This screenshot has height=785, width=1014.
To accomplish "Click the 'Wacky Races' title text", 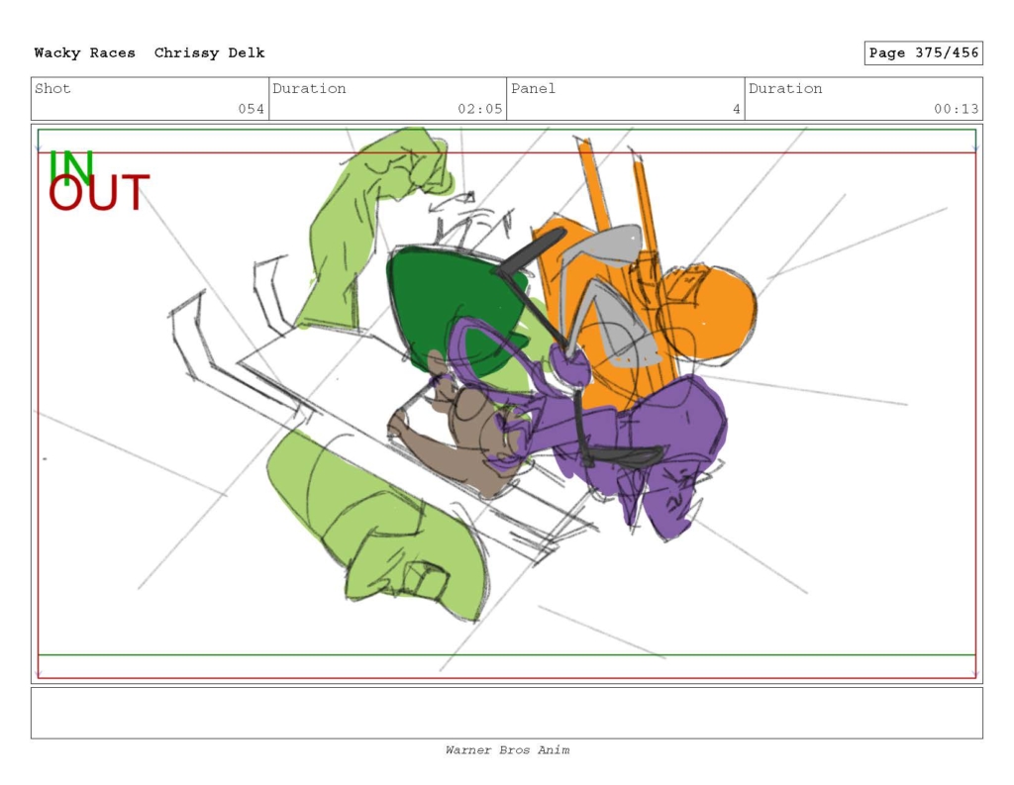I will [85, 53].
